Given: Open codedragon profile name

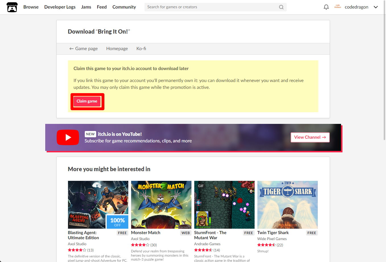Looking at the screenshot, I should (356, 7).
